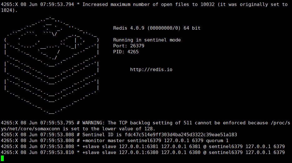Click the '+slave slave 127.0.0.1:6380' log entry

pyautogui.click(x=143, y=152)
